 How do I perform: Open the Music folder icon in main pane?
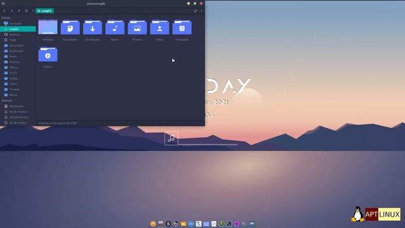pos(115,27)
